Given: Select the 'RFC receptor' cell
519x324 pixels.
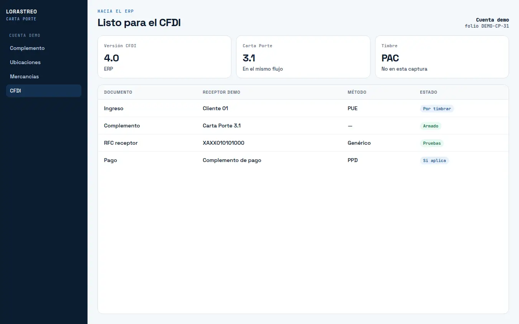Looking at the screenshot, I should pyautogui.click(x=121, y=143).
